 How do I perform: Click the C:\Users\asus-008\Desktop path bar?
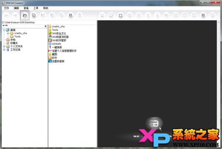coord(49,22)
